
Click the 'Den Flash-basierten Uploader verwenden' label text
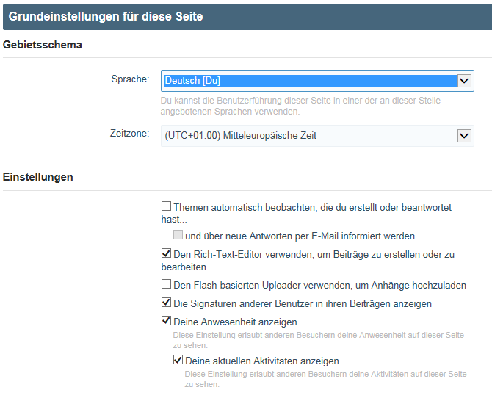click(319, 285)
